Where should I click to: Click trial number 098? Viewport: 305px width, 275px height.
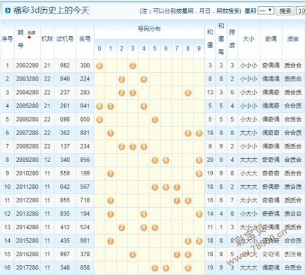pos(65,119)
